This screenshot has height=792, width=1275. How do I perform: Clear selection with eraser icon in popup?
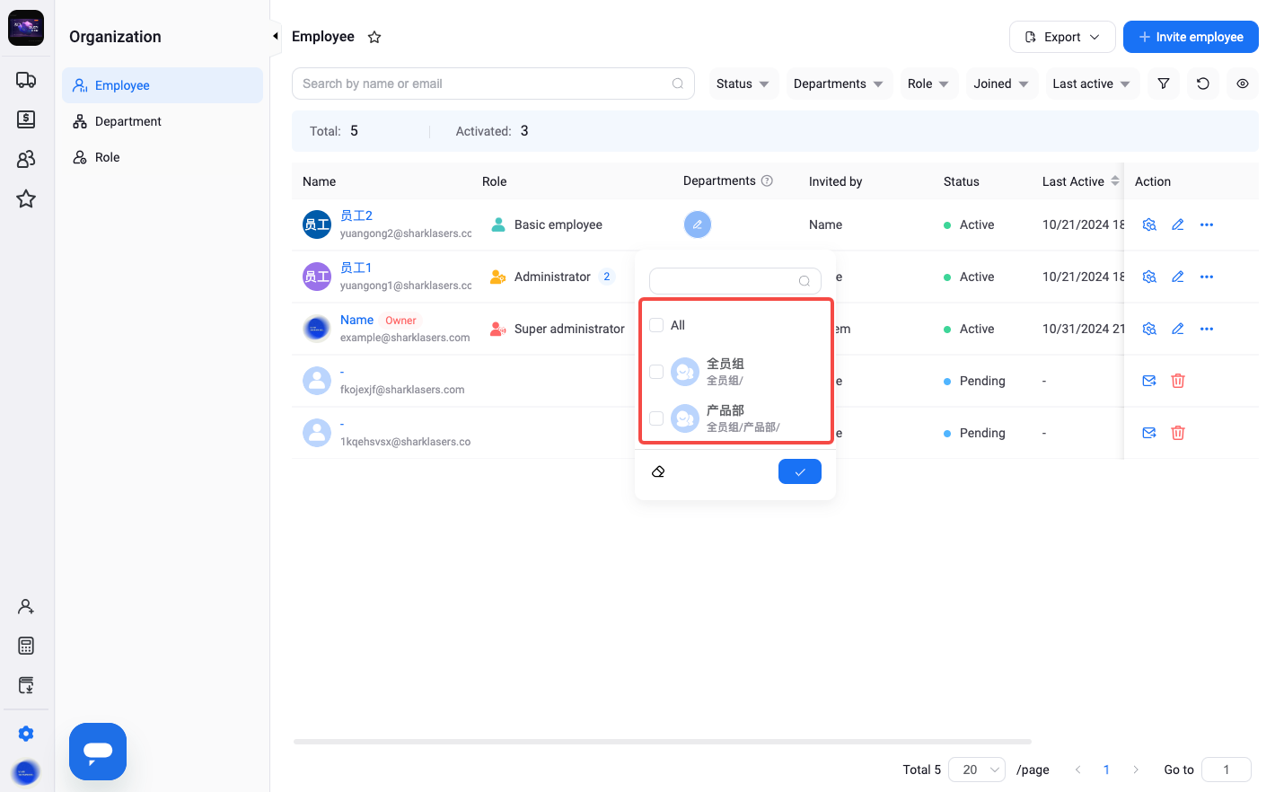click(x=658, y=471)
